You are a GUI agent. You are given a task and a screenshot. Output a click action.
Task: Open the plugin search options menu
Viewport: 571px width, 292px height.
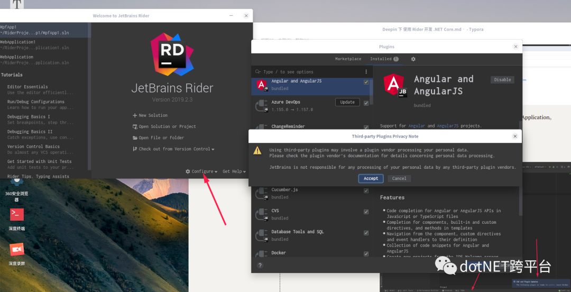(366, 72)
